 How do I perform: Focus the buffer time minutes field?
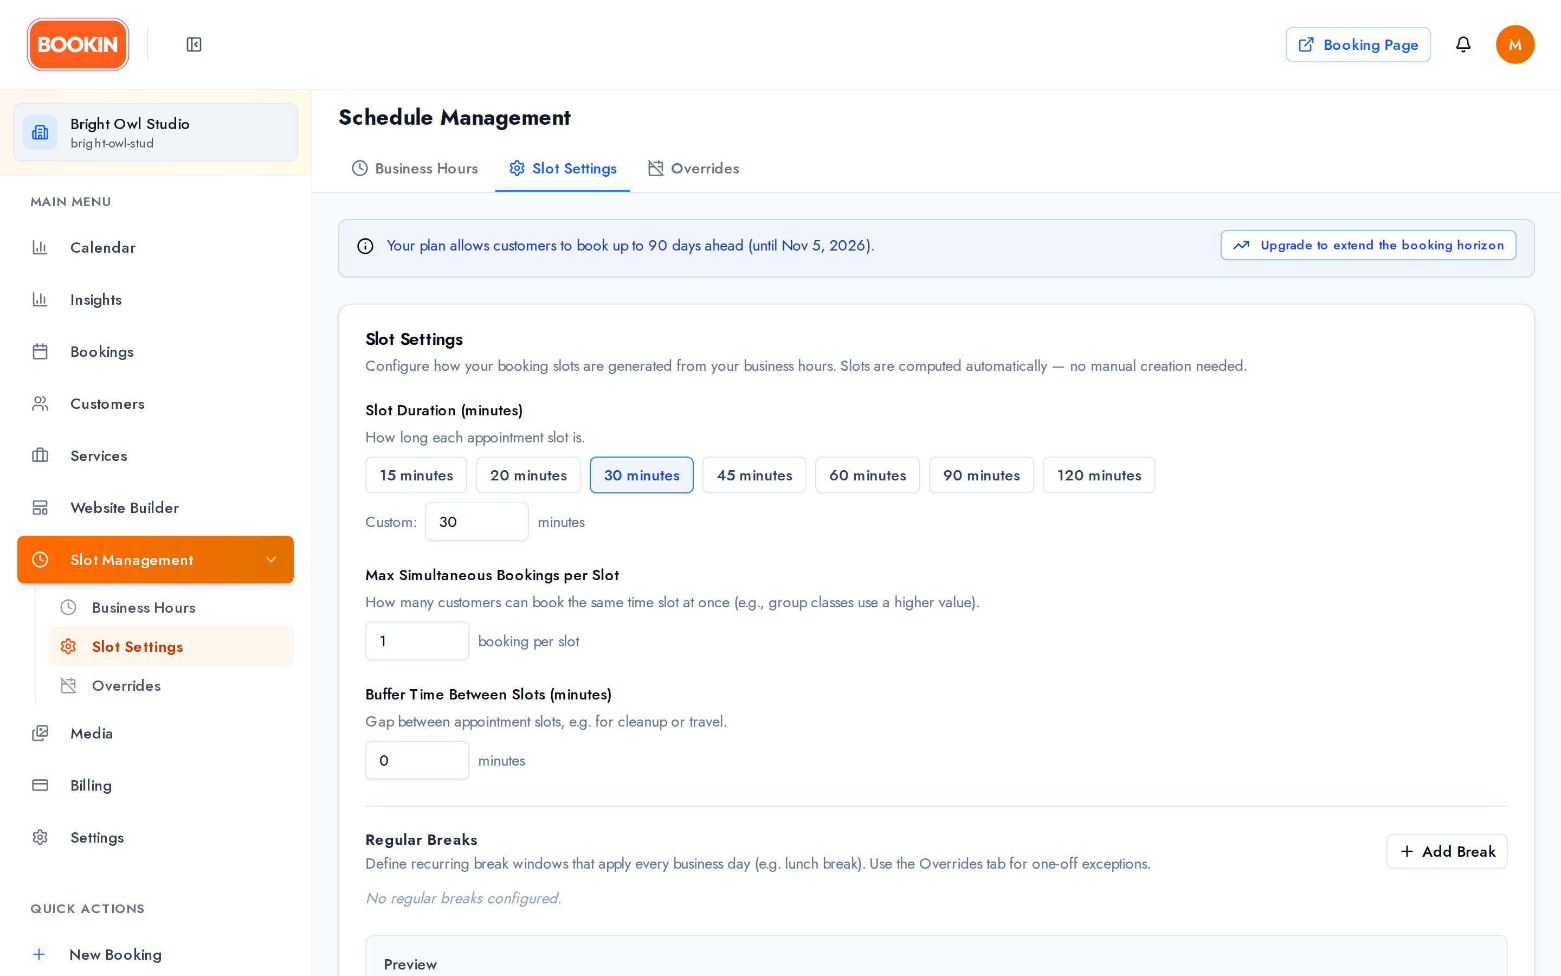pyautogui.click(x=417, y=760)
